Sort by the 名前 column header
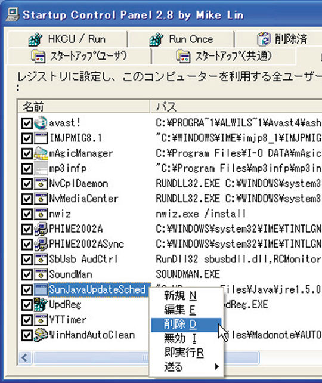 (83, 107)
